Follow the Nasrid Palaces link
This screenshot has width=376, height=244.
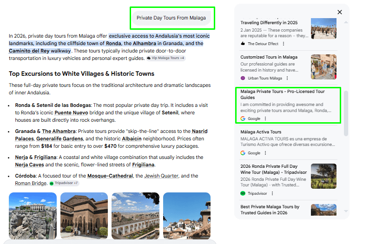point(111,135)
